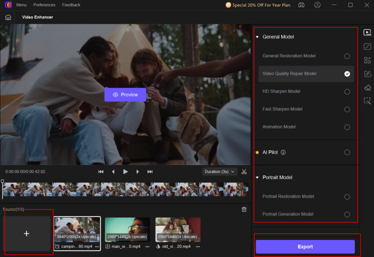Image resolution: width=374 pixels, height=257 pixels.
Task: Select the Video Enhancer UHD sidebar tool
Action: (367, 33)
